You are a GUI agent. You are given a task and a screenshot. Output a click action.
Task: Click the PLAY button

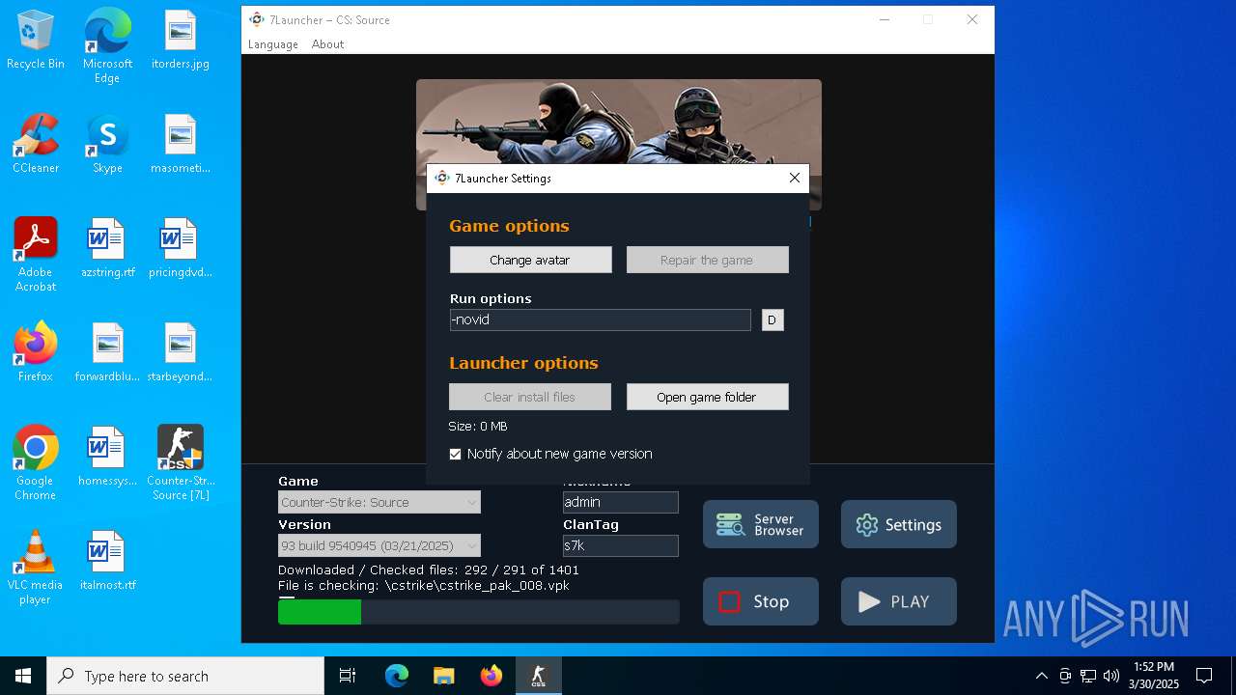(899, 601)
